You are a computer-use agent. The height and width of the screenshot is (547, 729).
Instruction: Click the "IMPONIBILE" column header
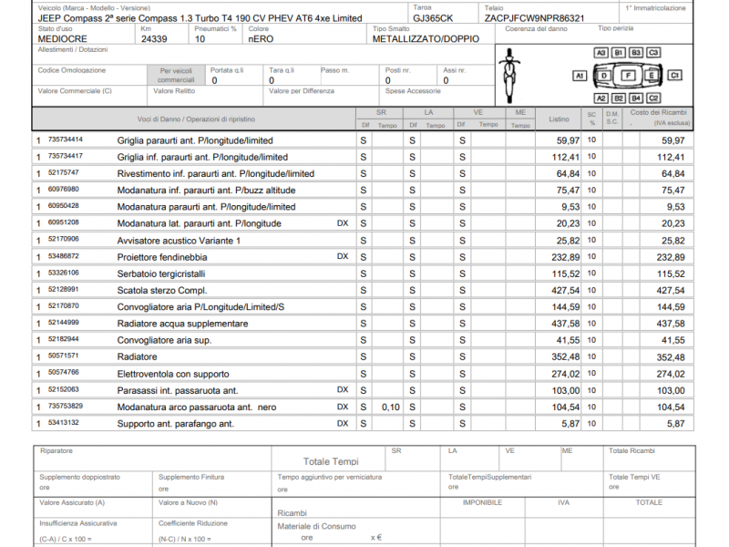tap(483, 503)
